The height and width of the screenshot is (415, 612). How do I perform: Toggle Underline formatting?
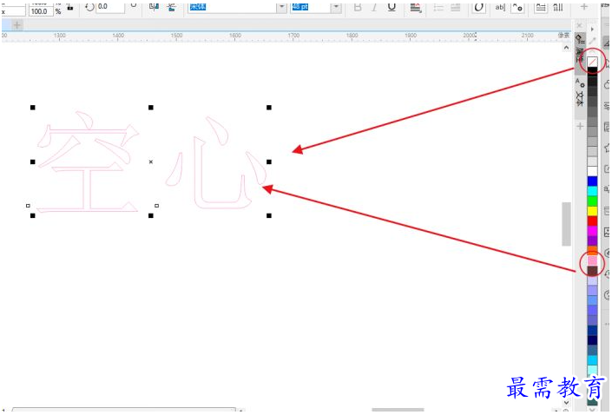tap(392, 7)
